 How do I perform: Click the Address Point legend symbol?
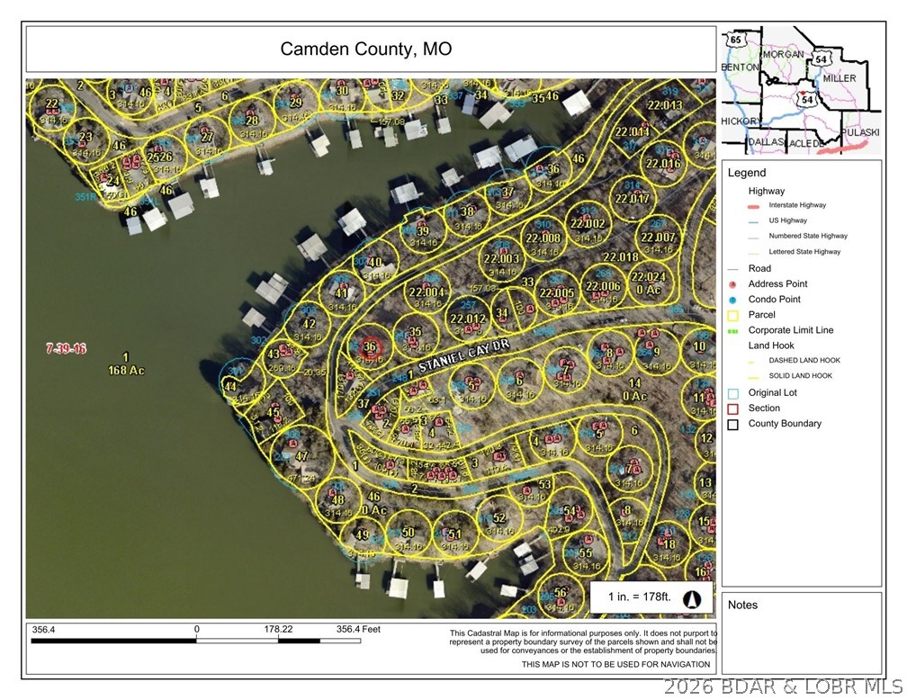(733, 284)
